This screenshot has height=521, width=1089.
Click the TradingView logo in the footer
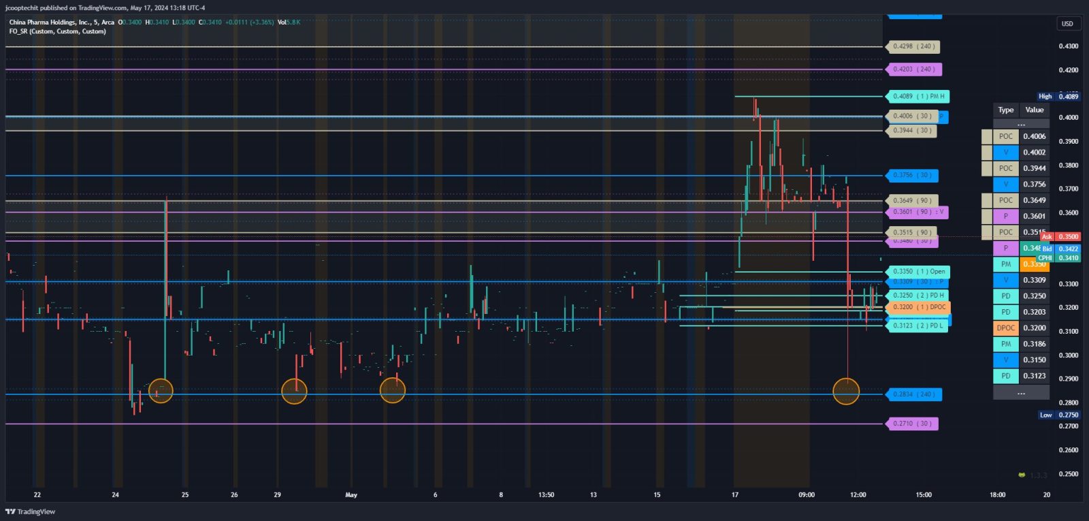point(31,511)
